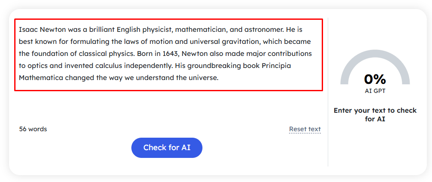Image resolution: width=432 pixels, height=182 pixels.
Task: Place cursor on the word optics
Action: click(x=35, y=66)
